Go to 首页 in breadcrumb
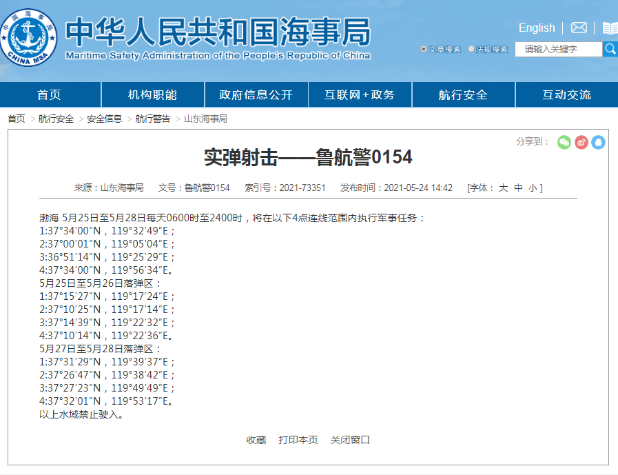 (17, 119)
